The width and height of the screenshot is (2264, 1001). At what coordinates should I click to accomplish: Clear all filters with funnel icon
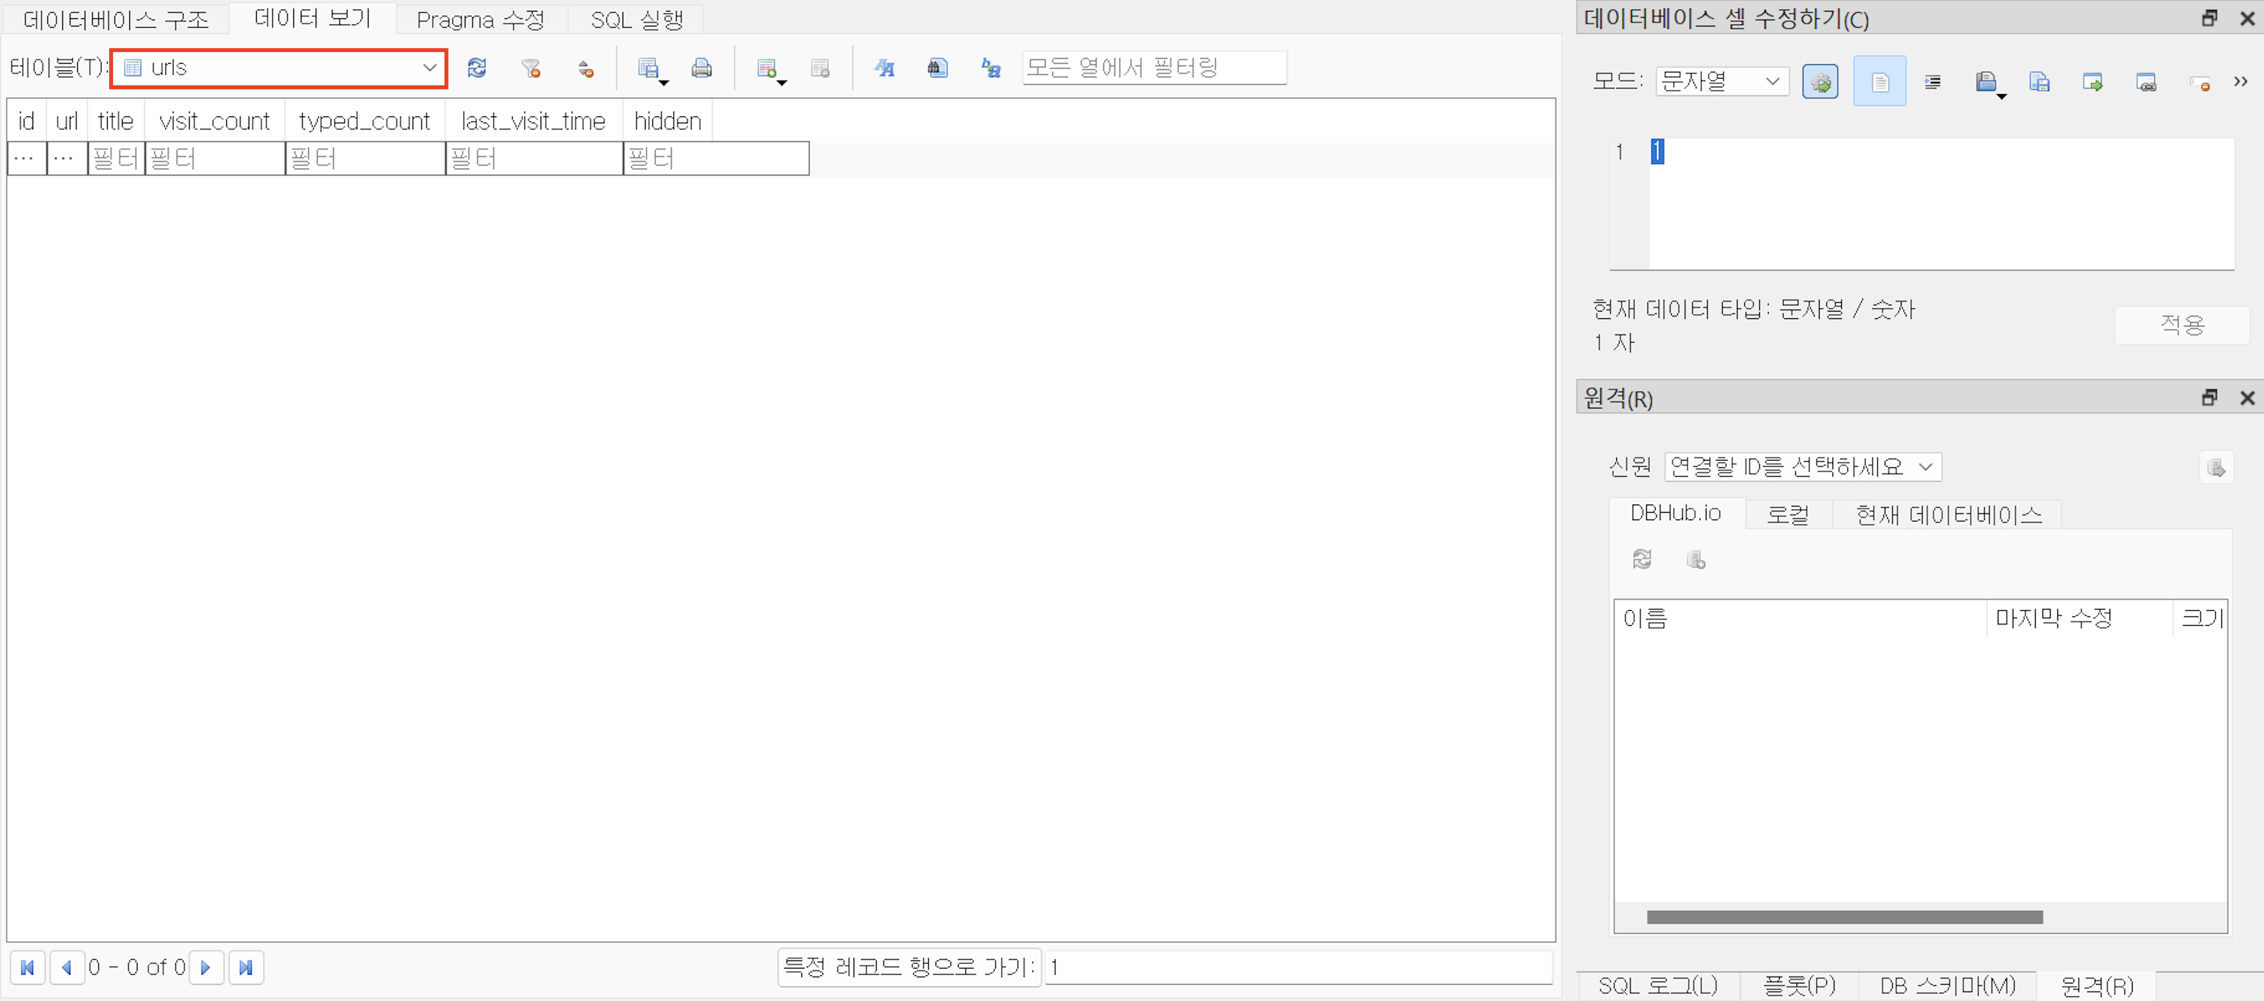(530, 68)
